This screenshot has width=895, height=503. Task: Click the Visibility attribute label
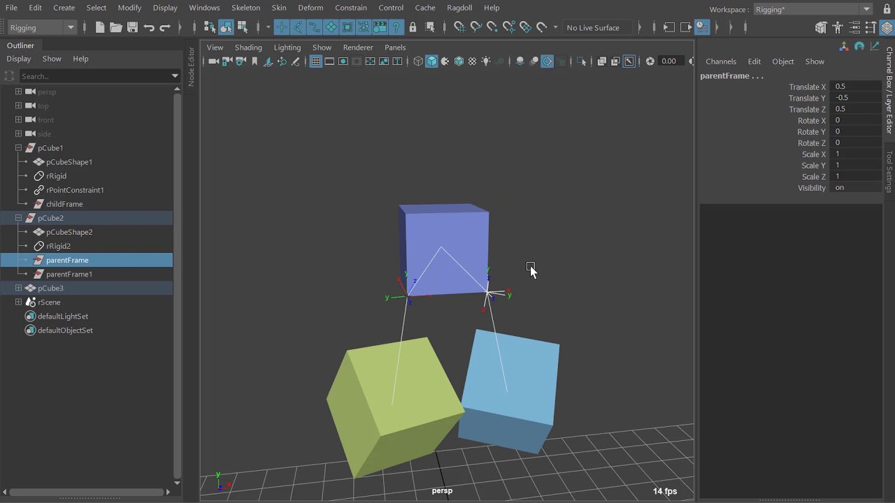click(x=812, y=188)
